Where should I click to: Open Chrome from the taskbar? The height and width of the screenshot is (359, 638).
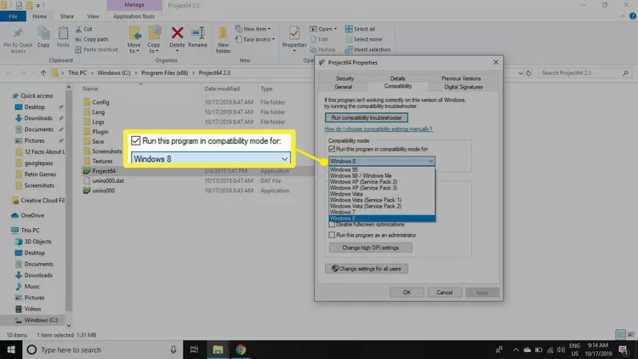tap(241, 350)
